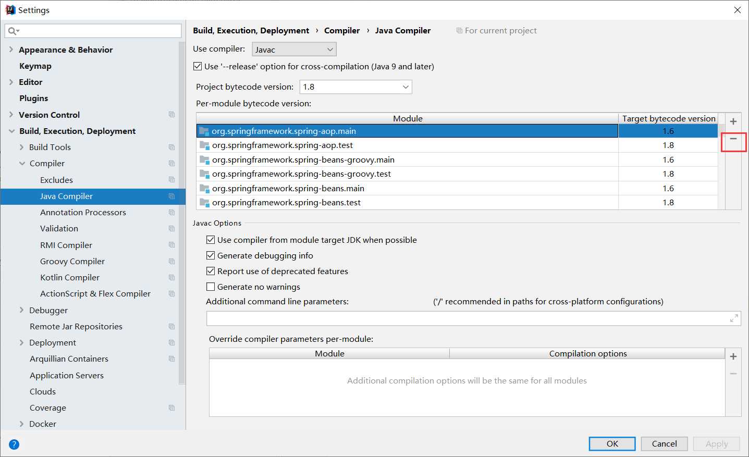Click the OK button
The height and width of the screenshot is (457, 749).
point(612,443)
